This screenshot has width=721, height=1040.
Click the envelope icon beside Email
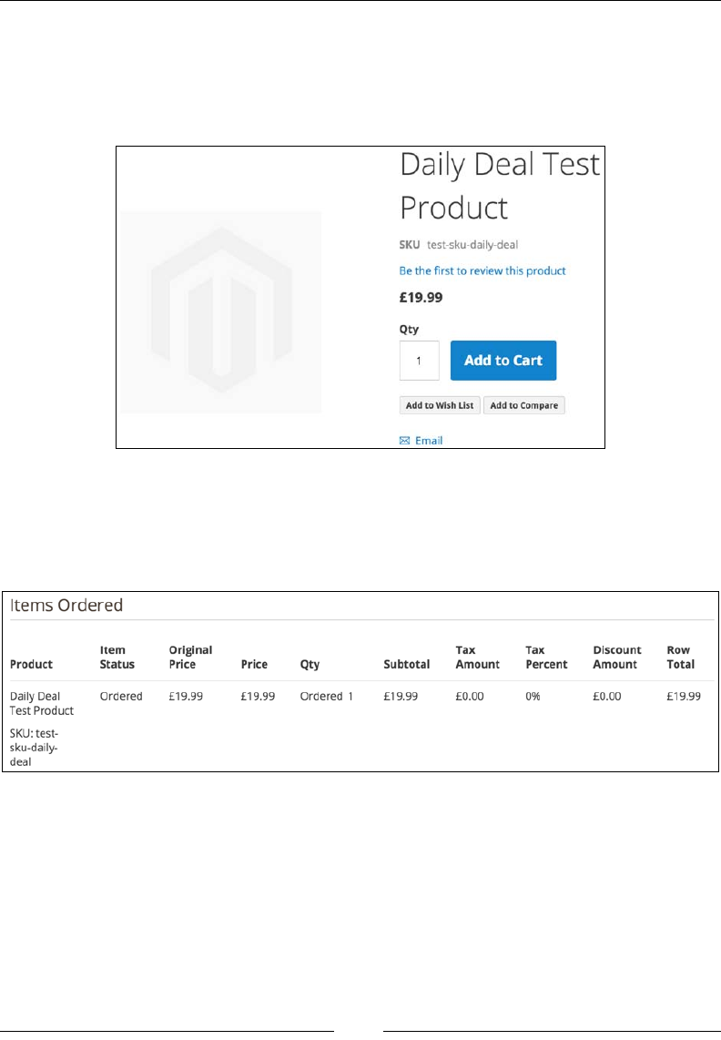405,441
